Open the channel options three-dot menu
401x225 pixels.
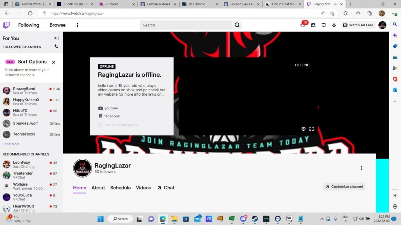pos(362,168)
